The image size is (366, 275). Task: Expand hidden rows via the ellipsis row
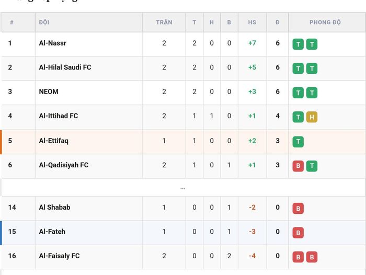(183, 188)
